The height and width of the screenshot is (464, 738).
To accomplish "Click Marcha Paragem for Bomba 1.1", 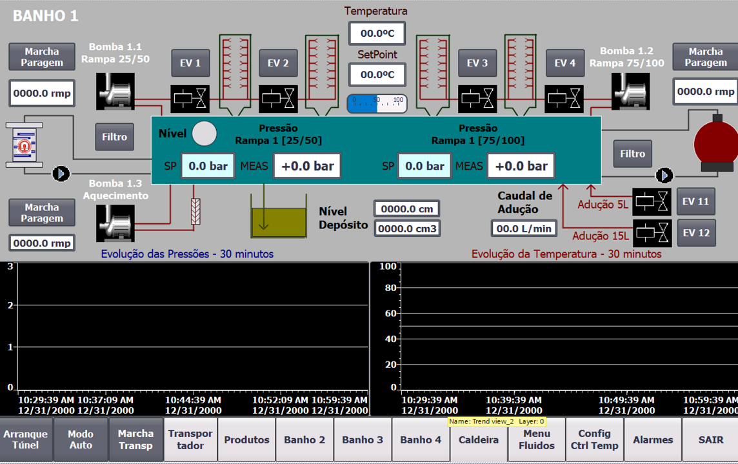I will 42,57.
